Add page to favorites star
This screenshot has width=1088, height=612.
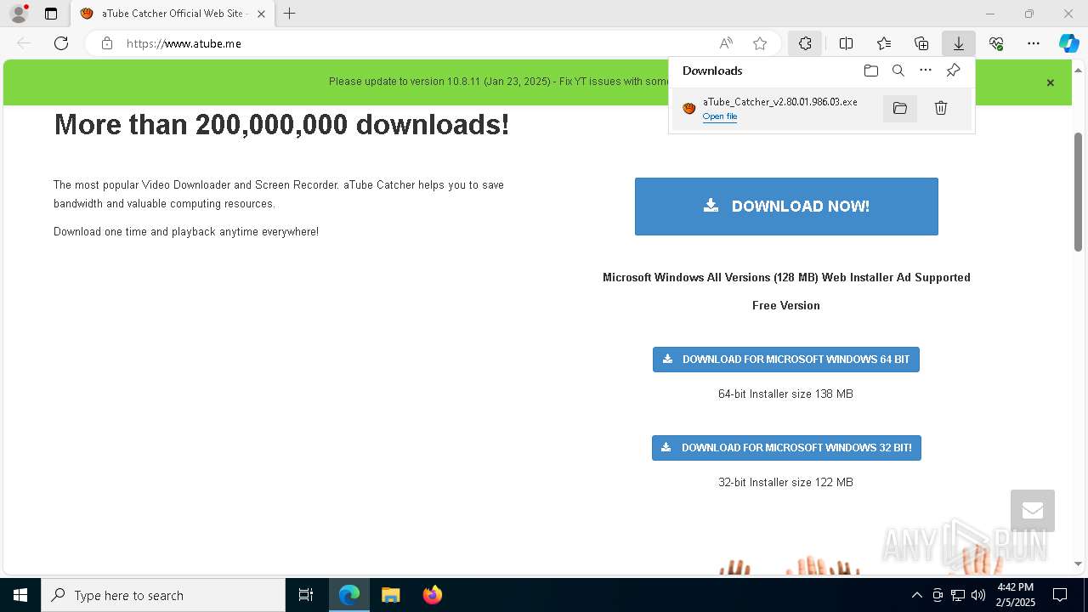[x=760, y=43]
